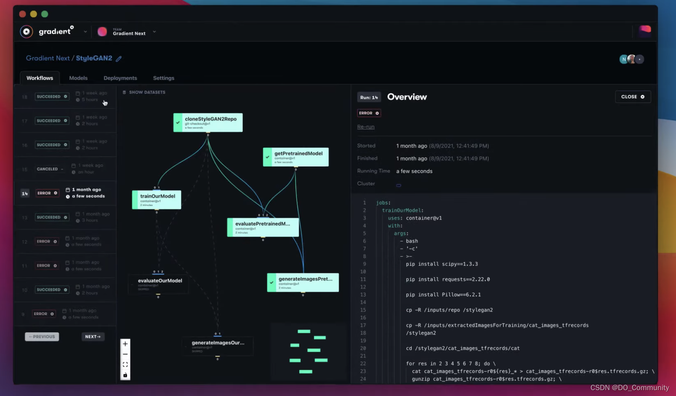Open the Gradient Next breadcrumb link
Image resolution: width=676 pixels, height=396 pixels.
(48, 58)
